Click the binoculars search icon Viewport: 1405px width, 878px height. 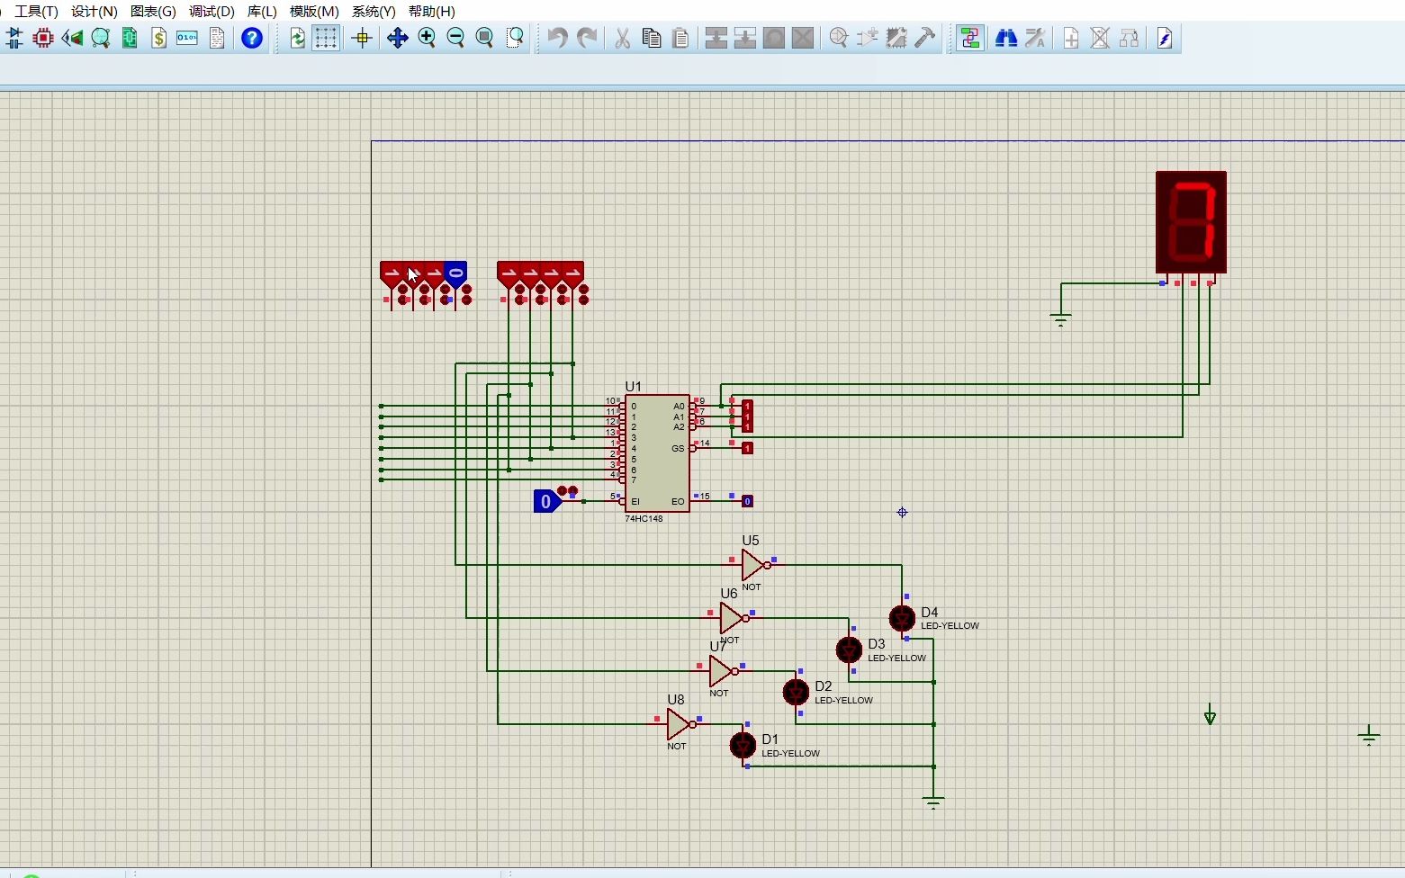[1005, 38]
